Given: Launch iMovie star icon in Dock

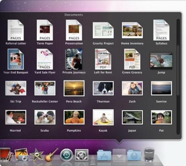Looking at the screenshot, I should pos(36,155).
